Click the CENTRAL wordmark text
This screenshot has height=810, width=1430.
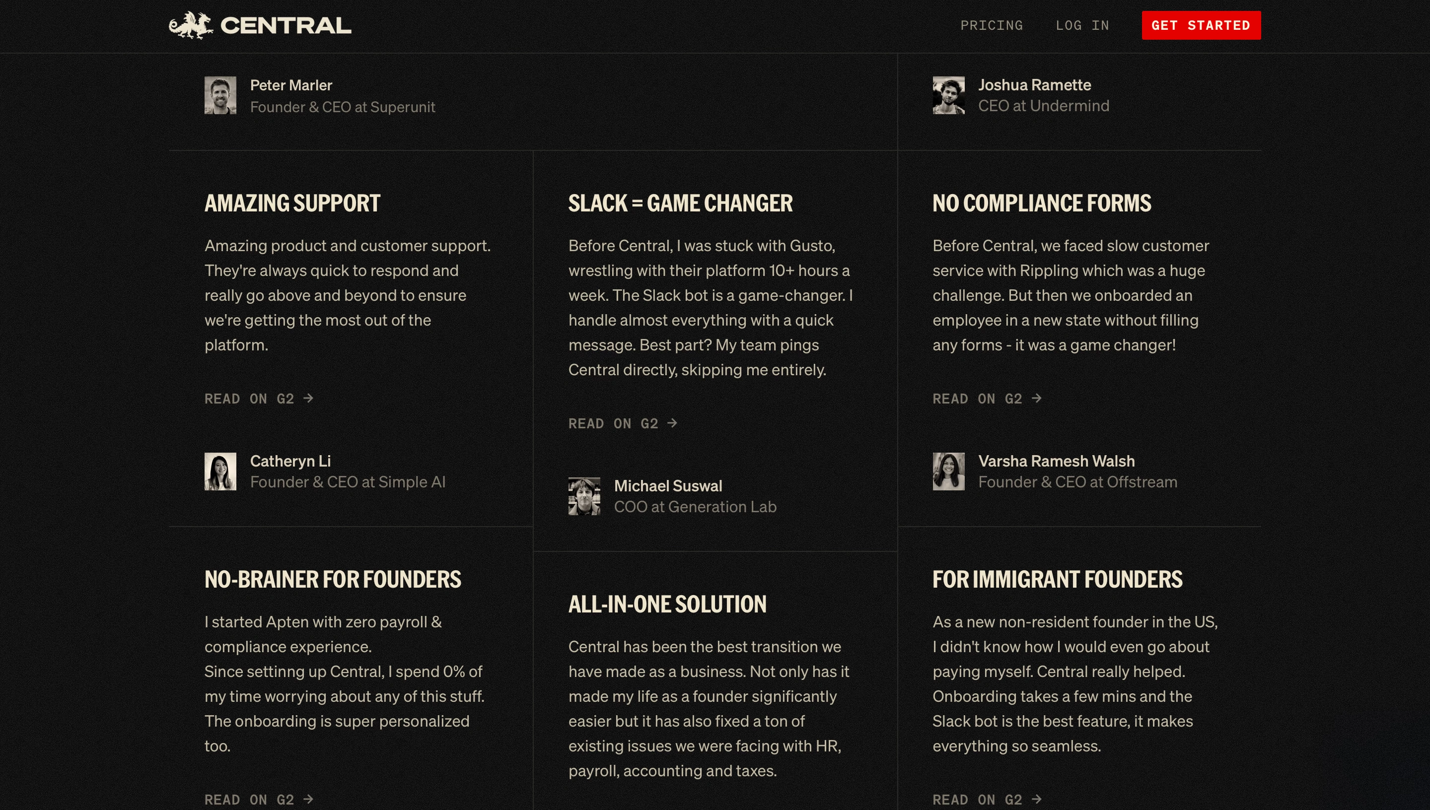(x=286, y=26)
